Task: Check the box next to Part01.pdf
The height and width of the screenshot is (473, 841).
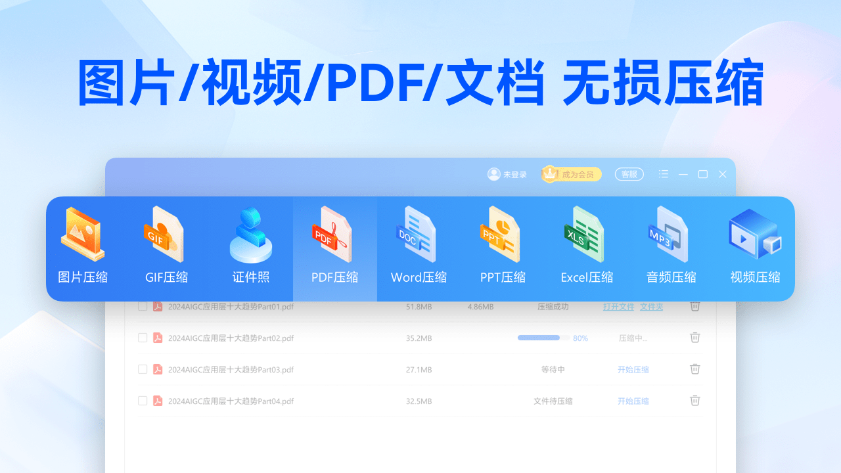Action: (x=143, y=306)
